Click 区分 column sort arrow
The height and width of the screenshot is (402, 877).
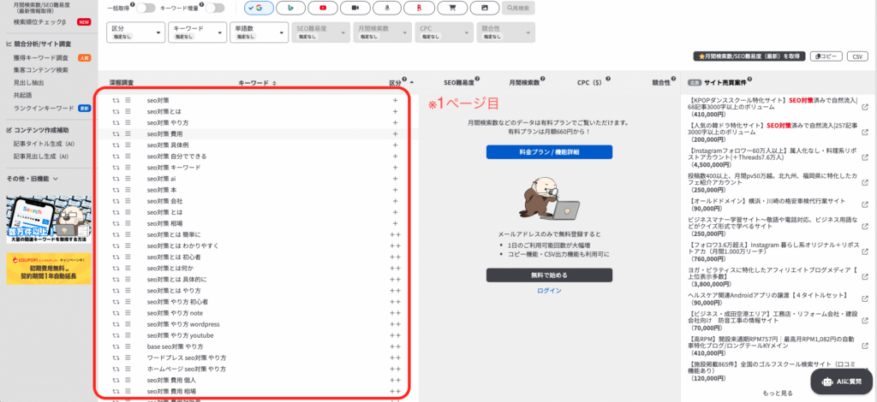[412, 82]
